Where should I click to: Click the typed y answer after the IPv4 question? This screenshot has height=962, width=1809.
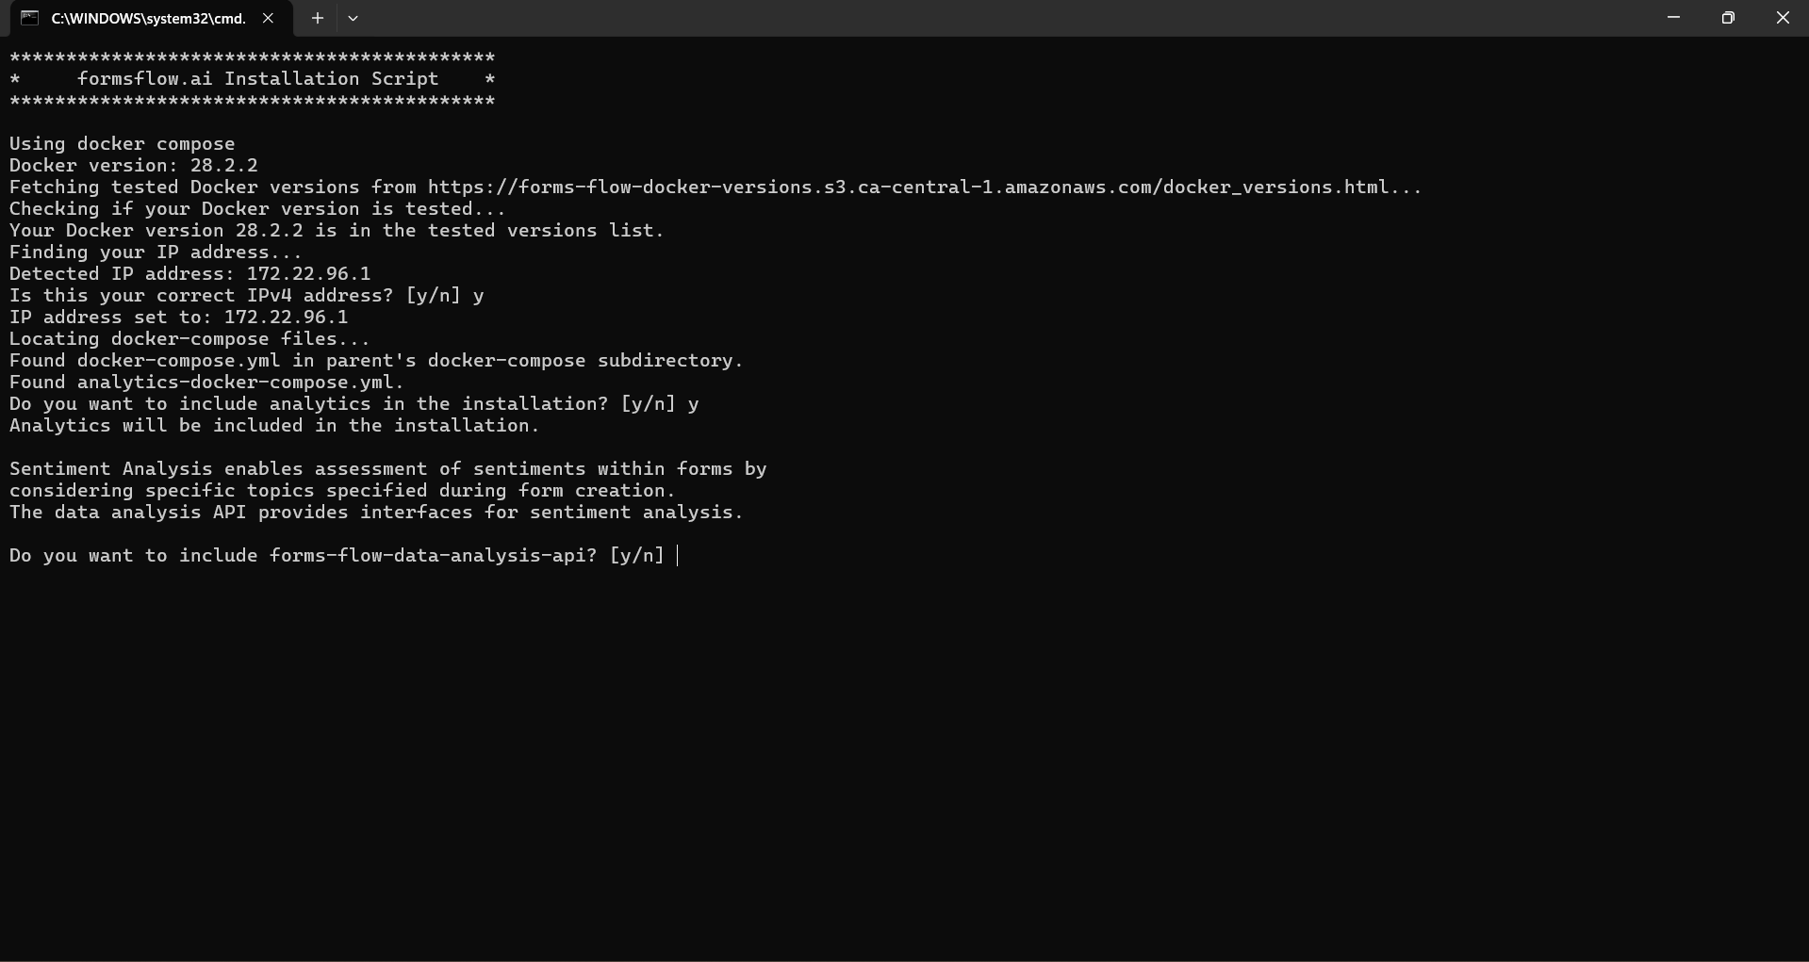click(x=479, y=295)
